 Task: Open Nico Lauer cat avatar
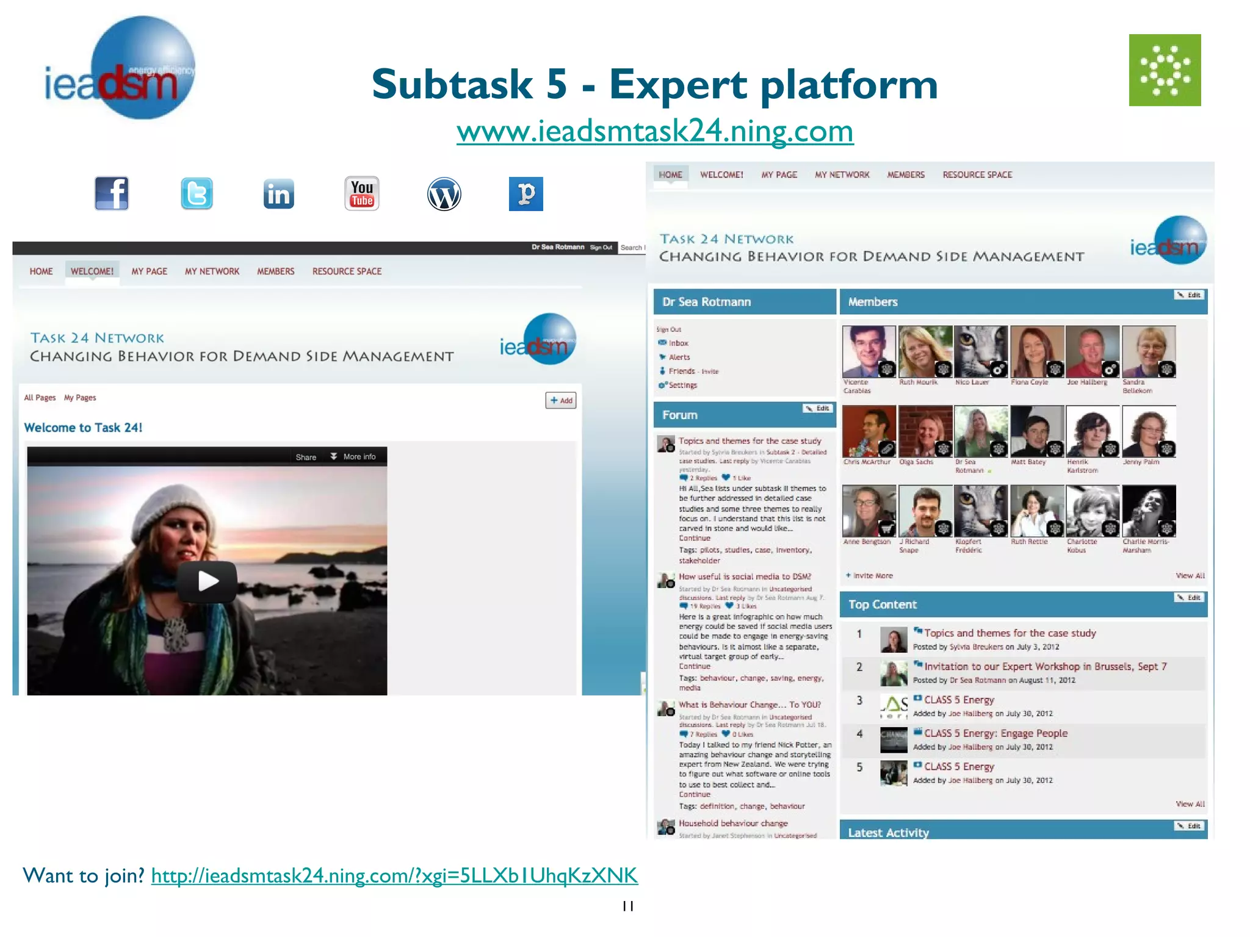click(x=981, y=352)
